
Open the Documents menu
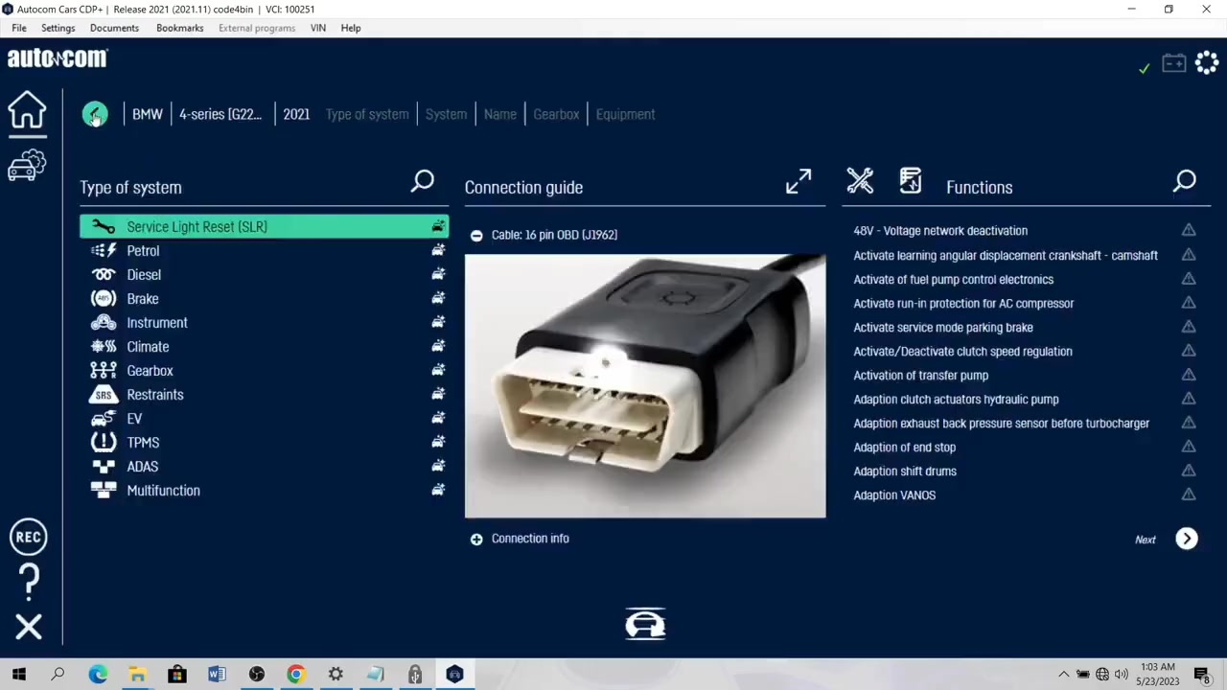coord(114,28)
